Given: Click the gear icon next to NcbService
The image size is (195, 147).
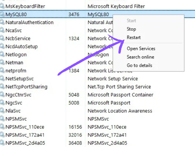Looking at the screenshot, I should [x=2, y=39].
